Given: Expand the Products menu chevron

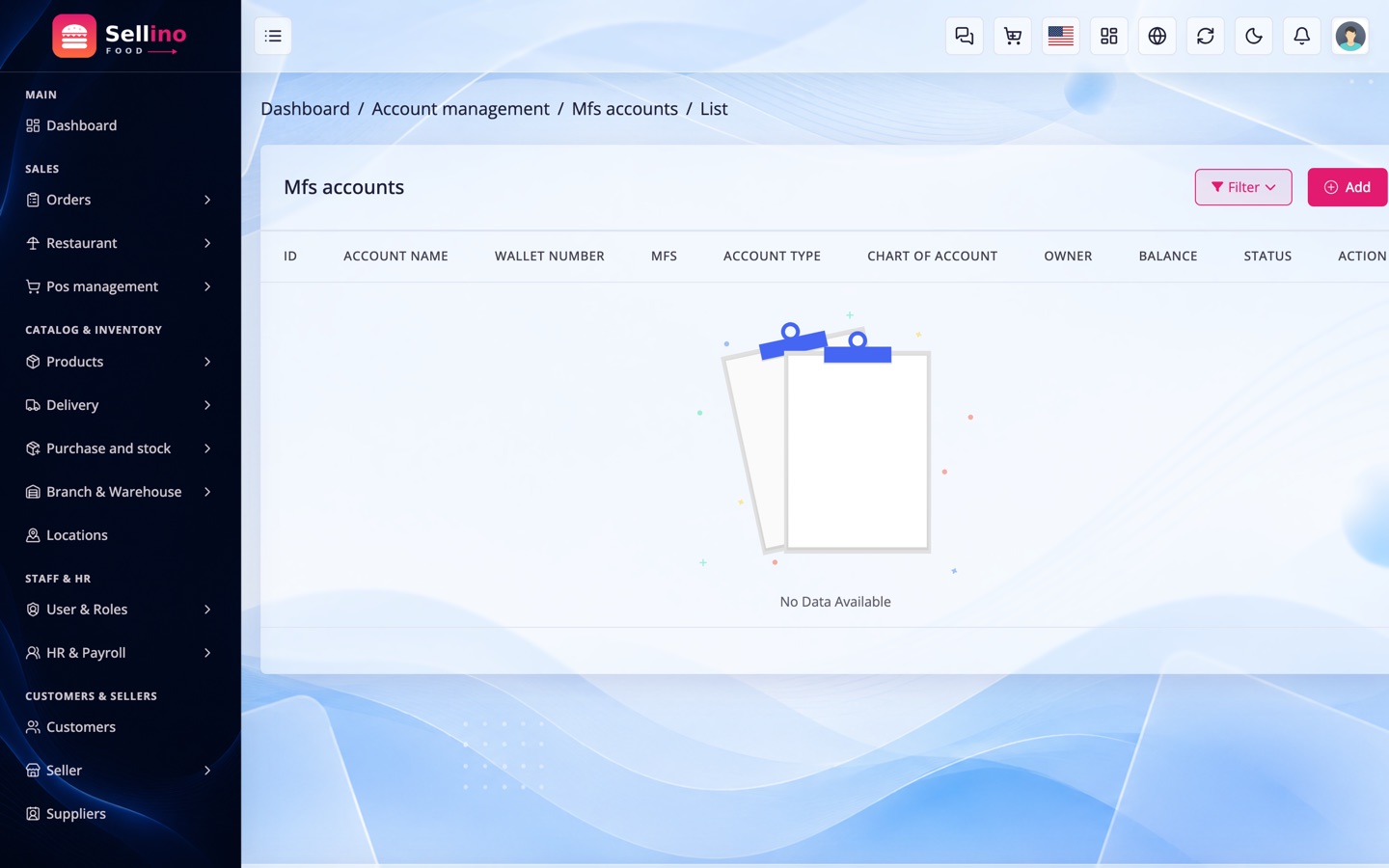Looking at the screenshot, I should tap(207, 362).
